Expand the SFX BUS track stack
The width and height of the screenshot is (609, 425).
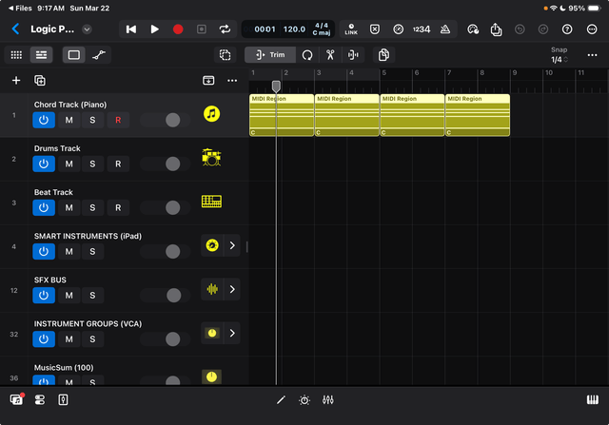232,289
